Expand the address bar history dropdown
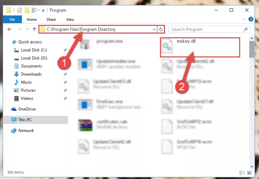Viewport: 259px width, 179px height. pos(154,30)
